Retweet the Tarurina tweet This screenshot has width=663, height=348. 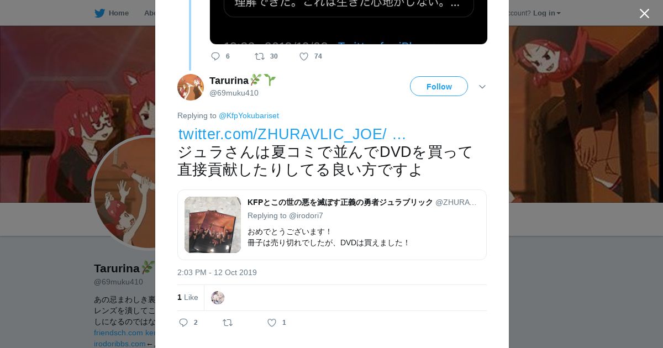pos(228,323)
